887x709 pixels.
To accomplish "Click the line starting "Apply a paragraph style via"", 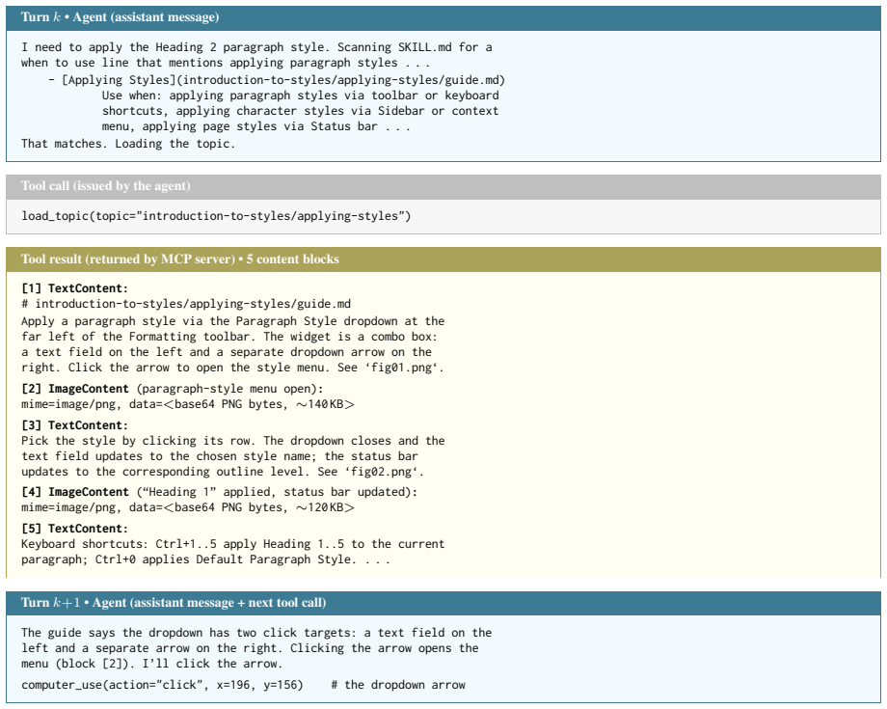I will 233,321.
